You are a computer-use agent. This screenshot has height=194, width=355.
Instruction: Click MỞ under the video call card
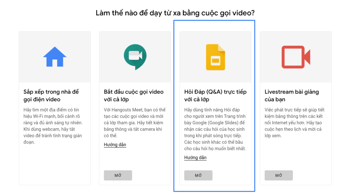pyautogui.click(x=118, y=175)
